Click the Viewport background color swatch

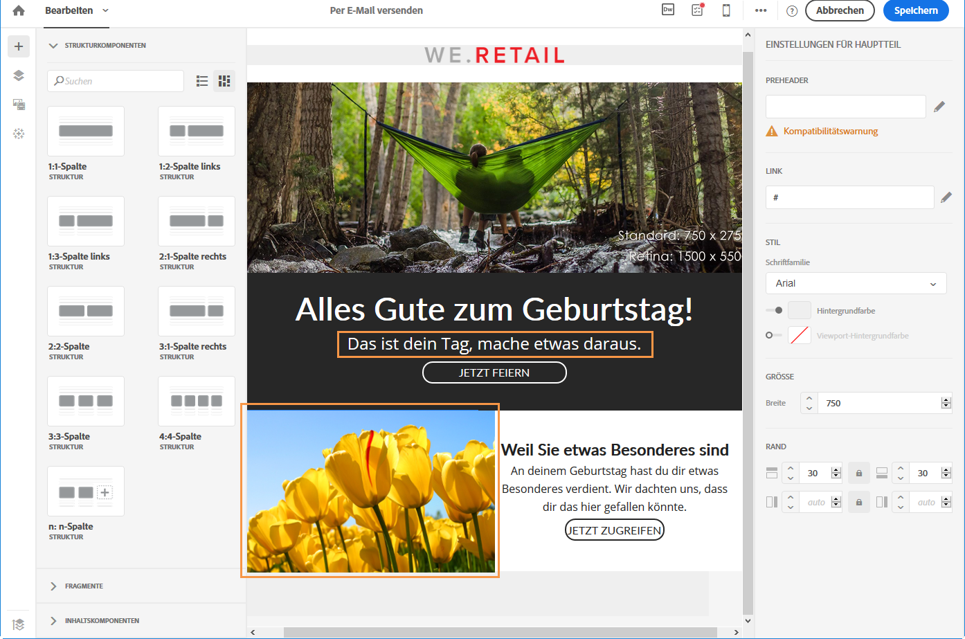[800, 336]
